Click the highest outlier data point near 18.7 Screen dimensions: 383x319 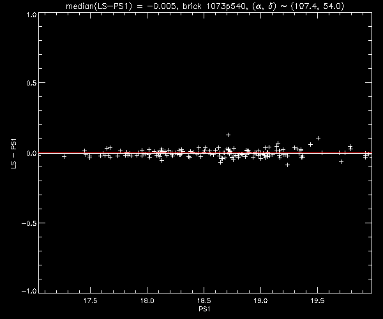tap(228, 135)
